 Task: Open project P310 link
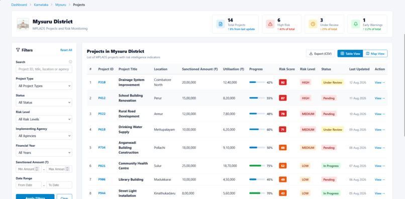102,82
